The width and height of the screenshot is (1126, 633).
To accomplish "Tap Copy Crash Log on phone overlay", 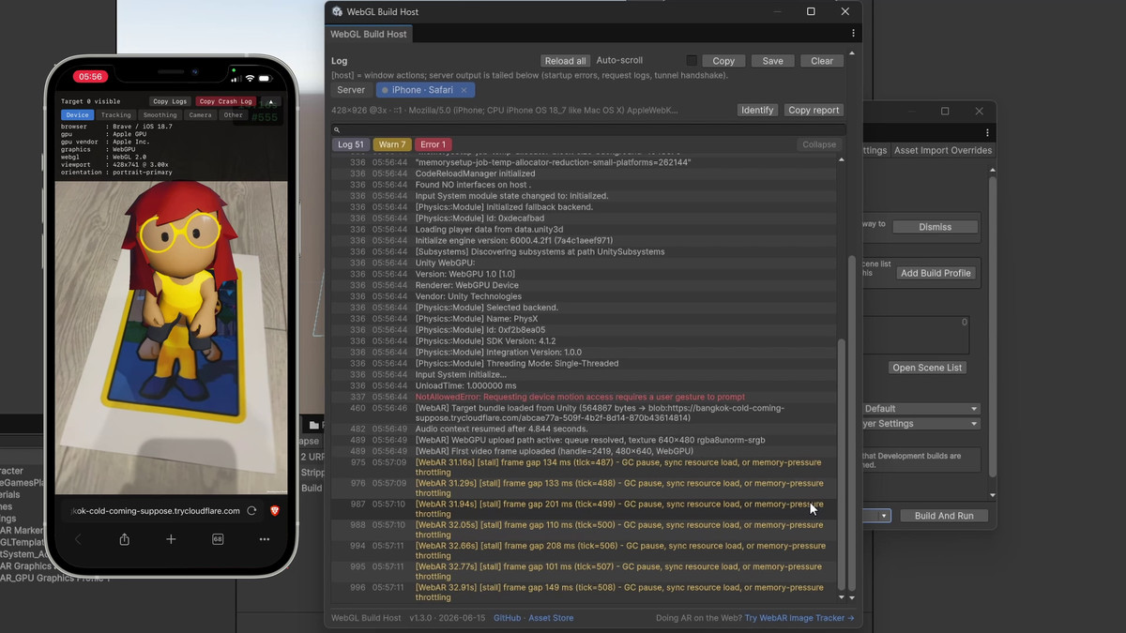I will click(x=225, y=101).
